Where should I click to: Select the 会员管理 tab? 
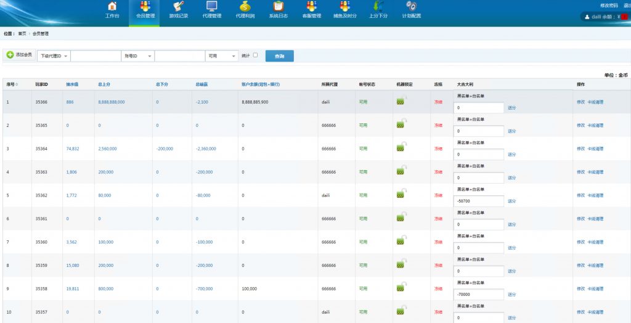[x=145, y=10]
